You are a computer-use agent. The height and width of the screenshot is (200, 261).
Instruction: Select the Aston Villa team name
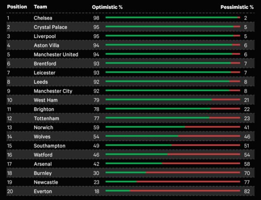pos(47,46)
